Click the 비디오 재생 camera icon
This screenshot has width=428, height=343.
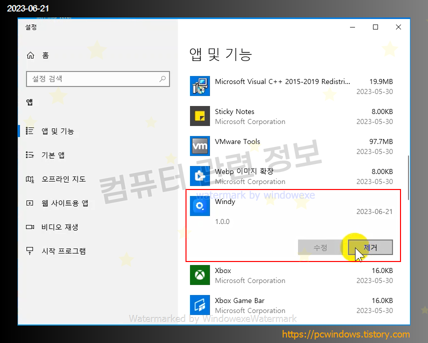[x=30, y=227]
